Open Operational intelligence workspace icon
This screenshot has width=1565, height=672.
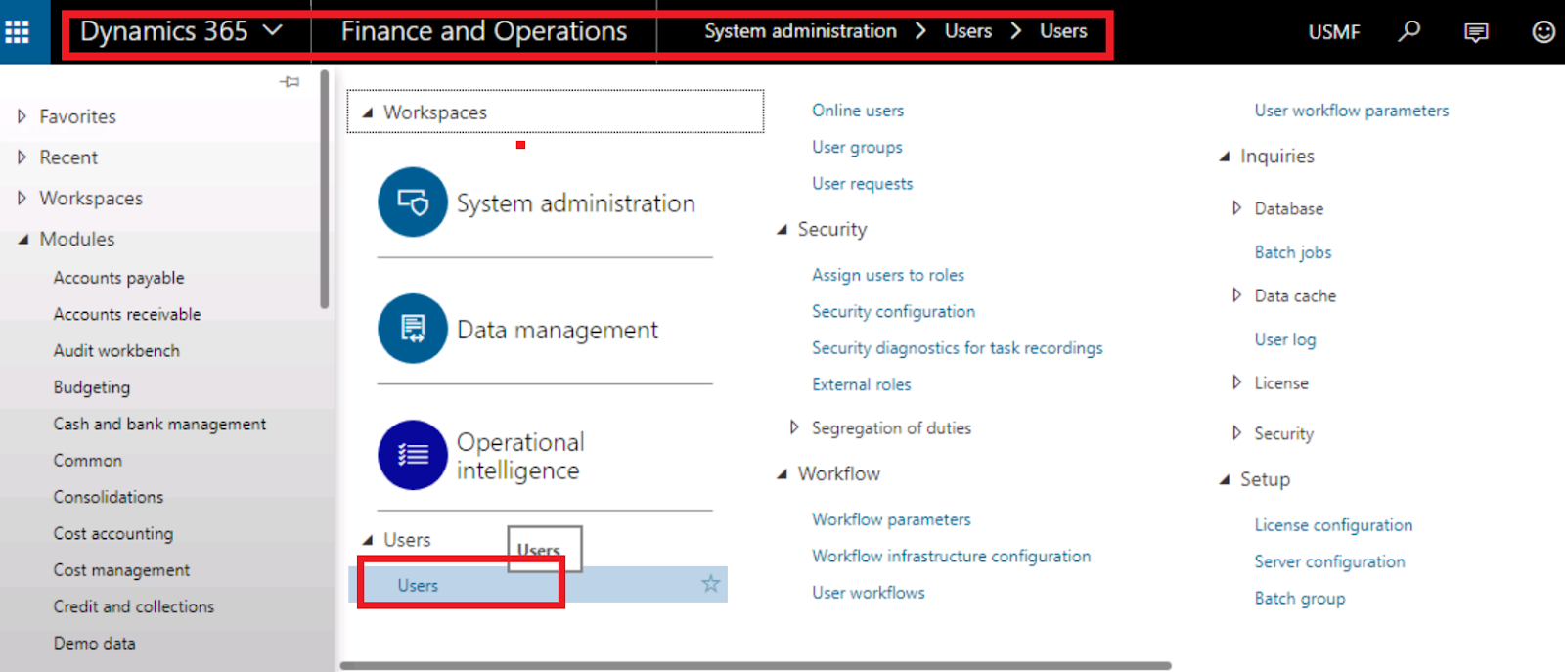[x=413, y=455]
